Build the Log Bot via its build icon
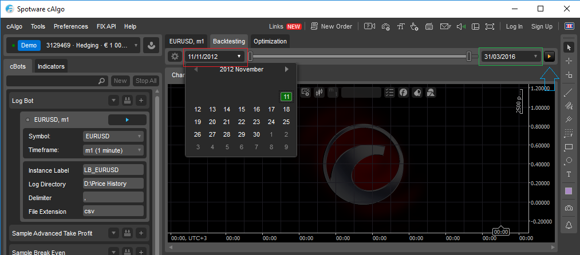 [127, 100]
